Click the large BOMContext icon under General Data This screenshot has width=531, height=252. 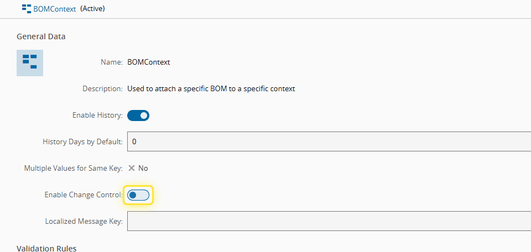point(30,63)
